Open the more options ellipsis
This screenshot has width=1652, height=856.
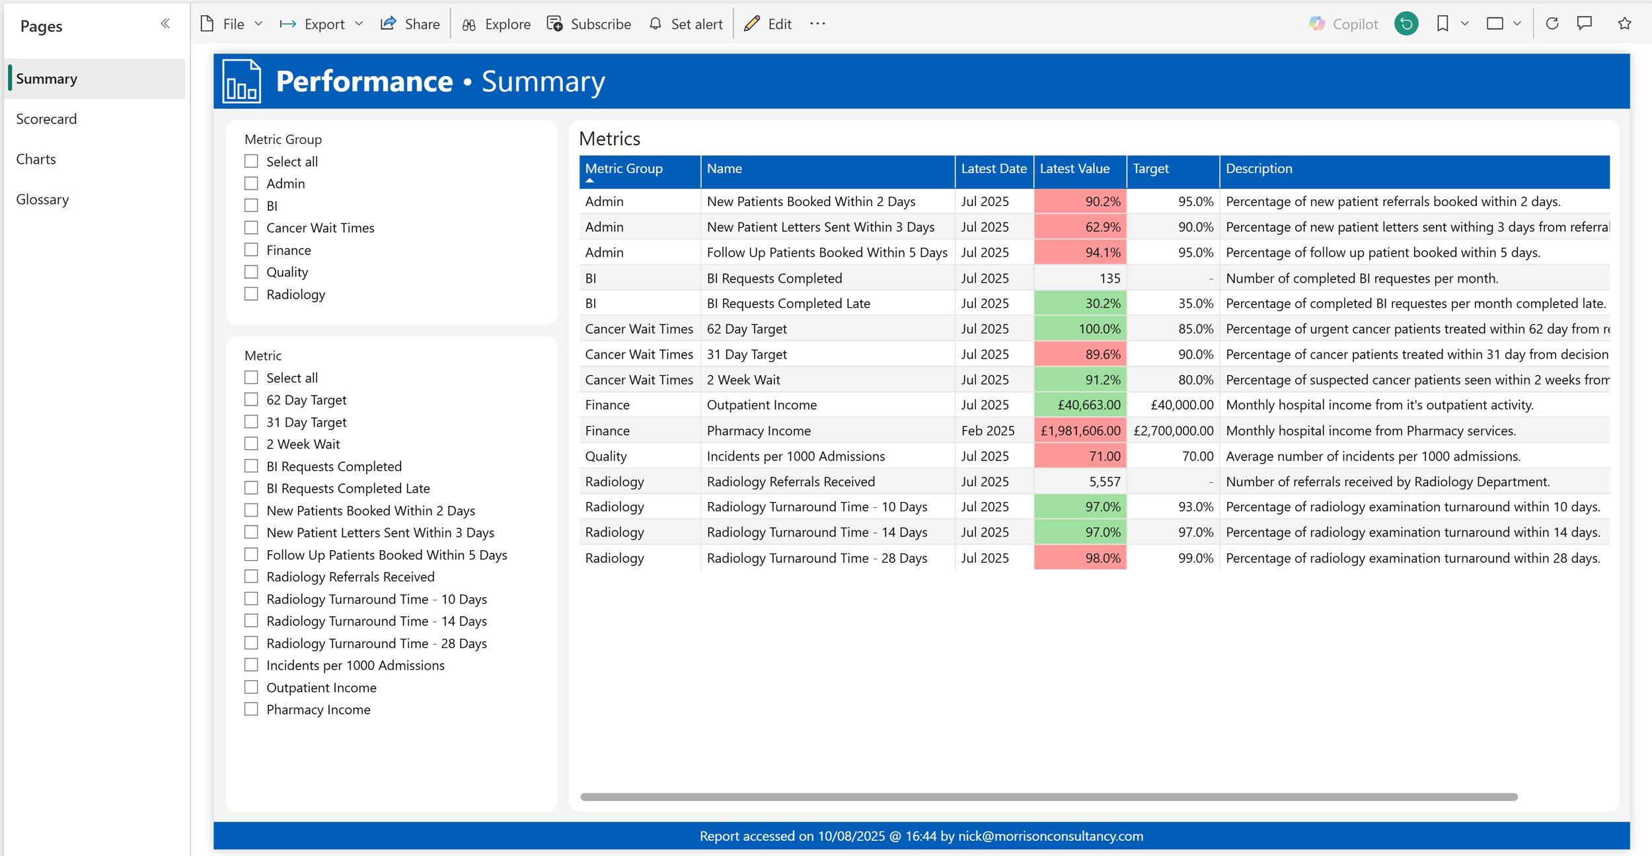(817, 24)
